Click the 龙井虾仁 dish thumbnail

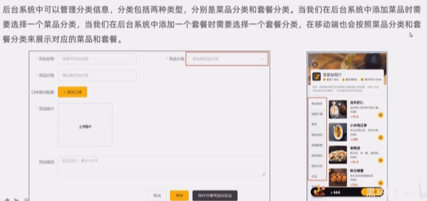tap(338, 109)
